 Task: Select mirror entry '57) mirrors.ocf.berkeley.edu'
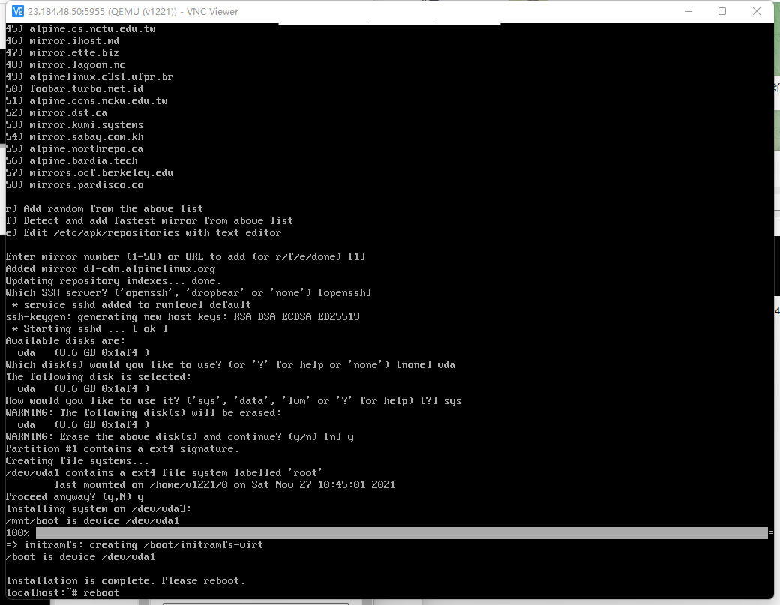pos(89,173)
